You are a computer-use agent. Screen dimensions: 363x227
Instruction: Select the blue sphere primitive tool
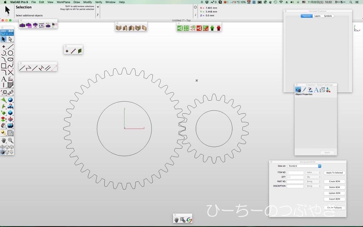(11, 100)
